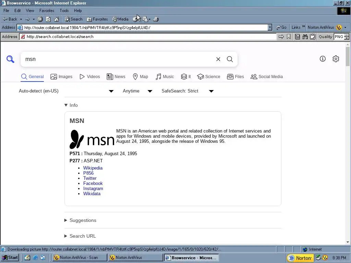Select the General search tab
This screenshot has height=263, width=351.
coord(33,77)
